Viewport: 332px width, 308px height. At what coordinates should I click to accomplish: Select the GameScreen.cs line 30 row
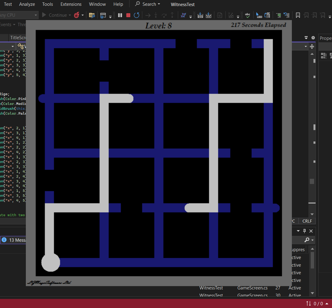[250, 295]
